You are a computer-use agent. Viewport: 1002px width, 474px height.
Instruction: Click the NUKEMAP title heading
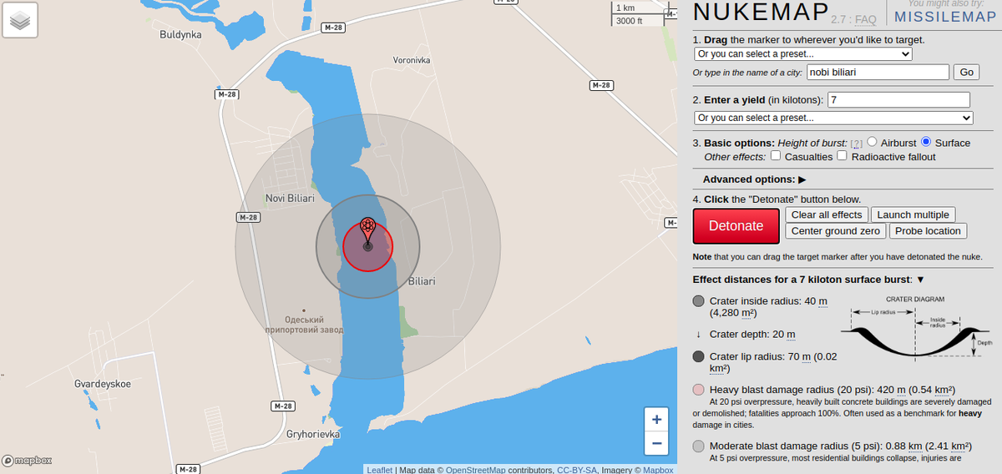click(x=761, y=13)
